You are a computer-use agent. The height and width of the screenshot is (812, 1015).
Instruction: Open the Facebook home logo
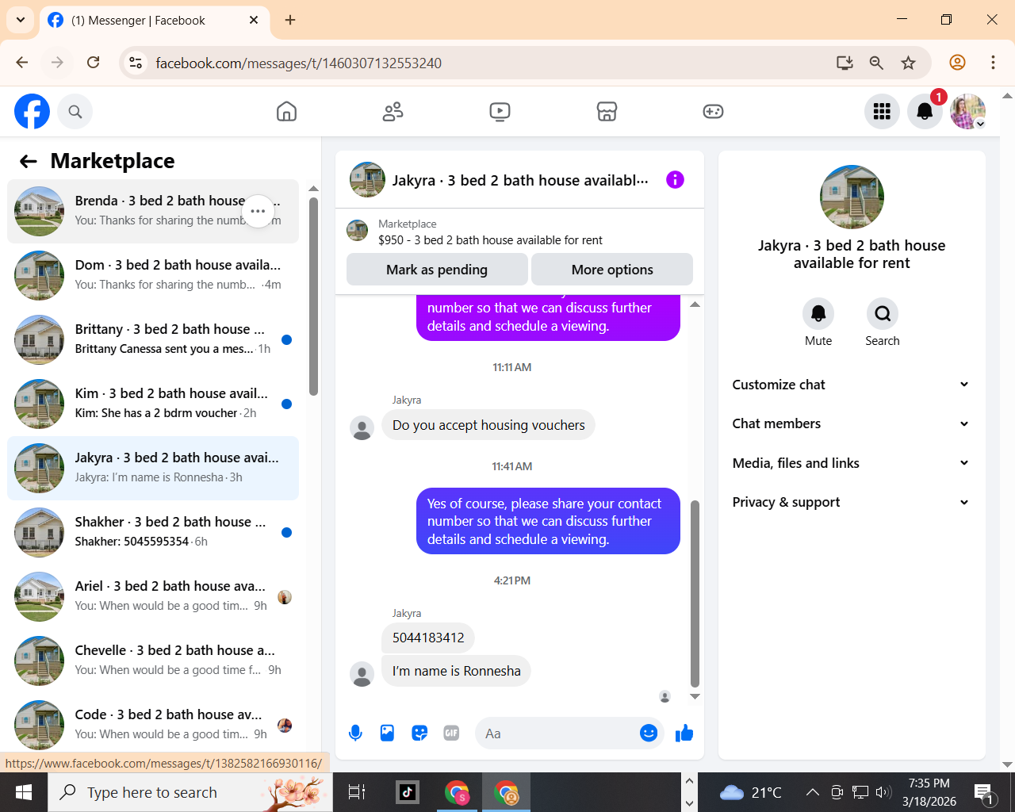point(32,111)
